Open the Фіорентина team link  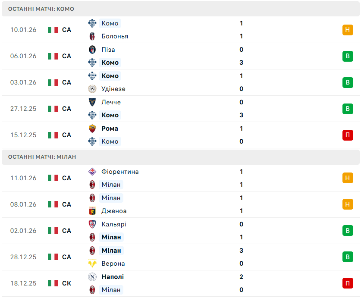(120, 172)
